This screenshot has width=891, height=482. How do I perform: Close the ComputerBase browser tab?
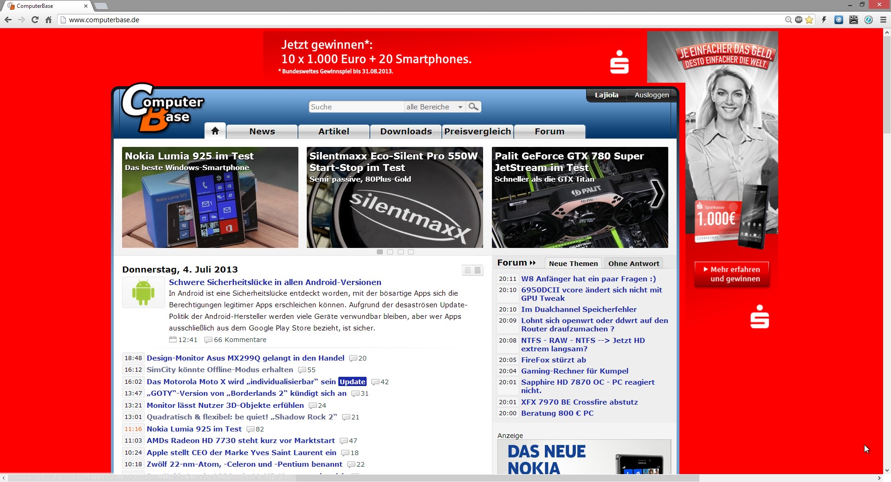point(86,6)
